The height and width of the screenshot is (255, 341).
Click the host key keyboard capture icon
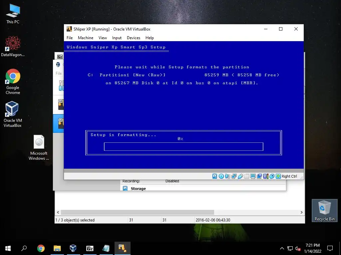pos(278,176)
